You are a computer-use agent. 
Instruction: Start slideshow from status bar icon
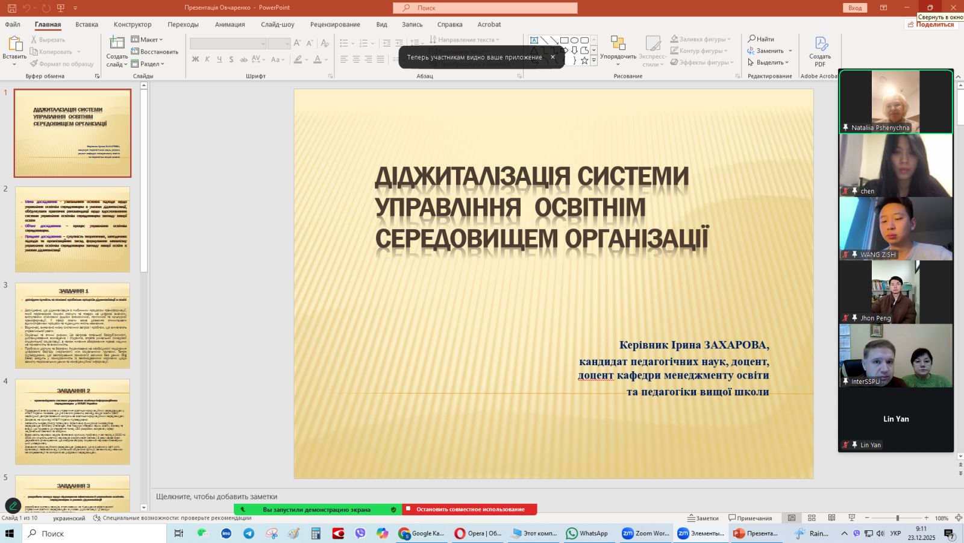tap(851, 518)
